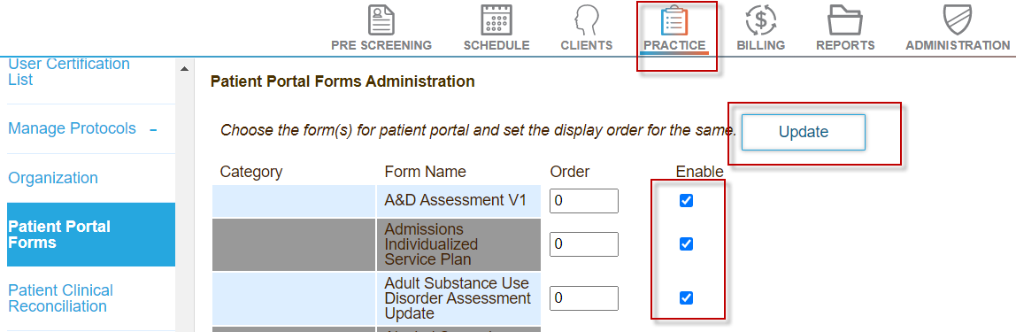The height and width of the screenshot is (332, 1016).
Task: Collapse Manage Protocols with minus sign
Action: [154, 129]
